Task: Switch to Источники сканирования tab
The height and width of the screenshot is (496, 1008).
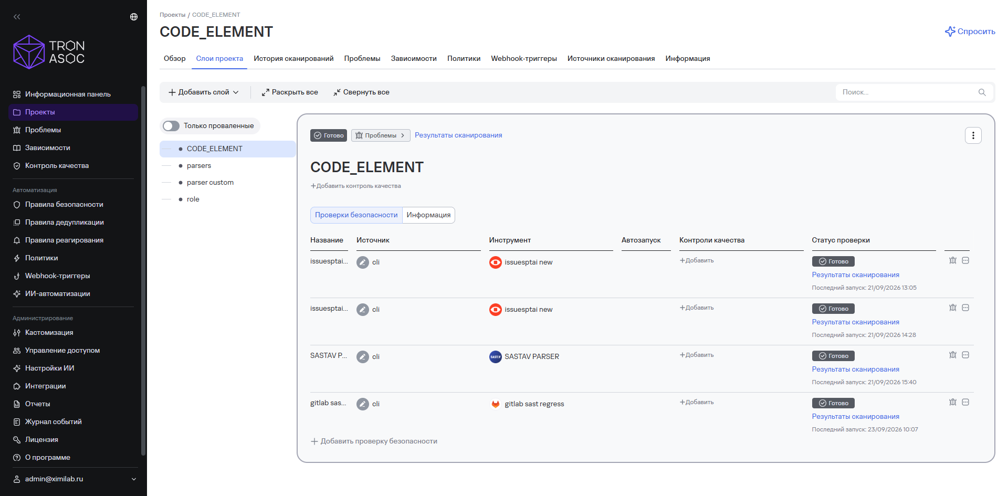Action: pos(611,59)
